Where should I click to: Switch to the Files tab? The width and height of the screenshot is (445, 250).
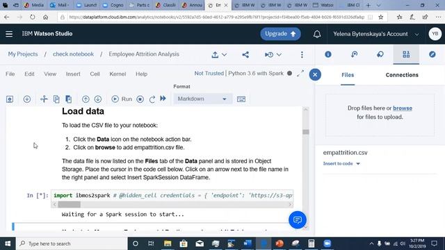pos(348,75)
